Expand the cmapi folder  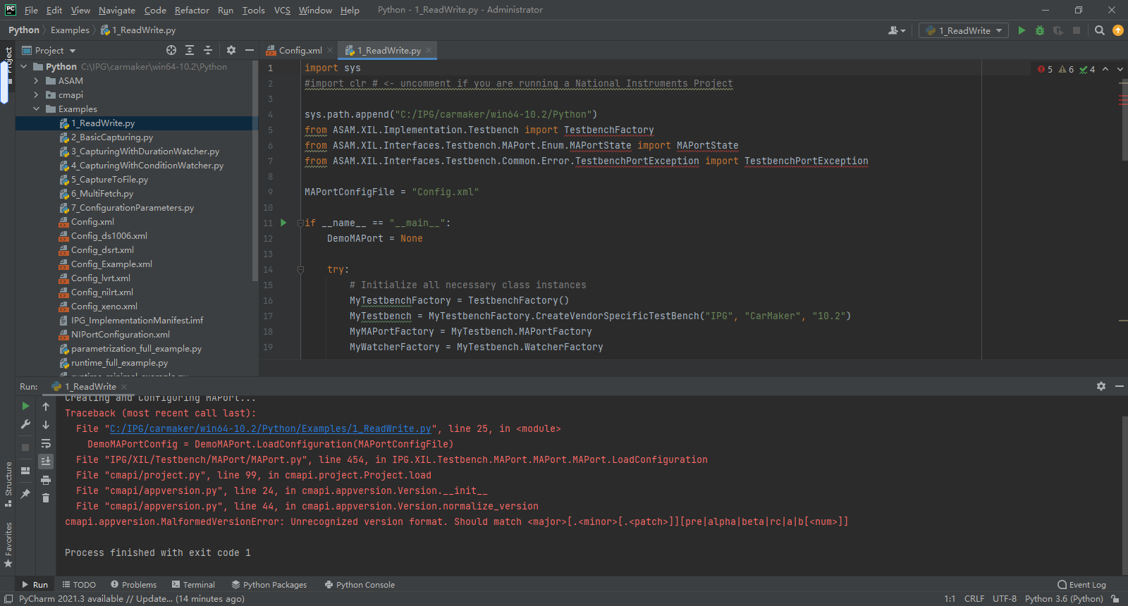click(37, 95)
